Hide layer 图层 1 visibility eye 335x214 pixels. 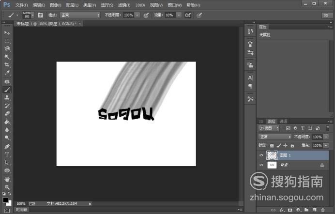tap(261, 155)
